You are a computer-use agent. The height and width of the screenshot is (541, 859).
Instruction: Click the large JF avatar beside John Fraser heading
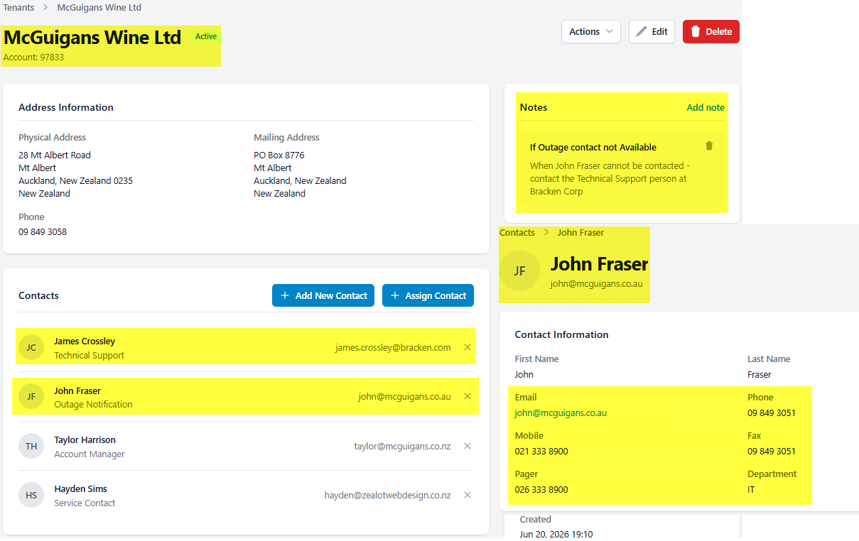tap(520, 270)
